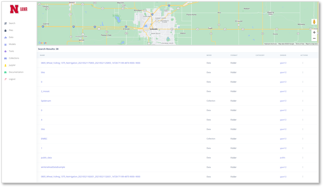The image size is (323, 187).
Task: Zoom out on the map with minus
Action: point(314,38)
